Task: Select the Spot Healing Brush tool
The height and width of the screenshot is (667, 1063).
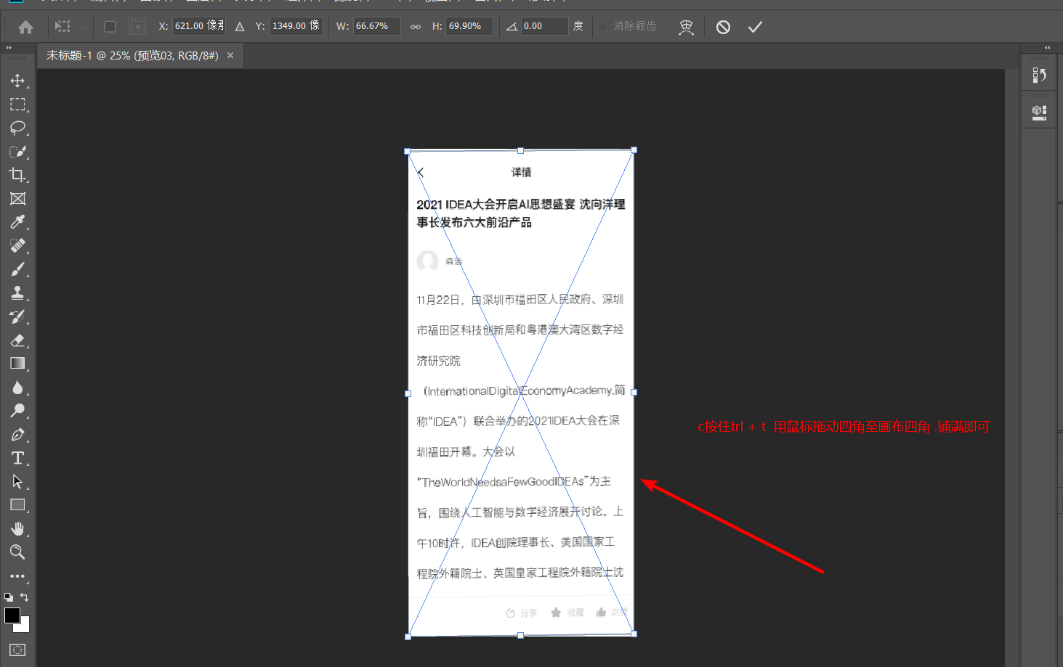Action: (x=17, y=246)
